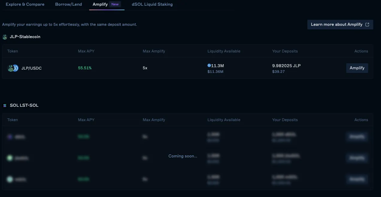Viewport: 381px width, 197px height.
Task: Switch to the Borrow/Lend tab
Action: pyautogui.click(x=69, y=4)
